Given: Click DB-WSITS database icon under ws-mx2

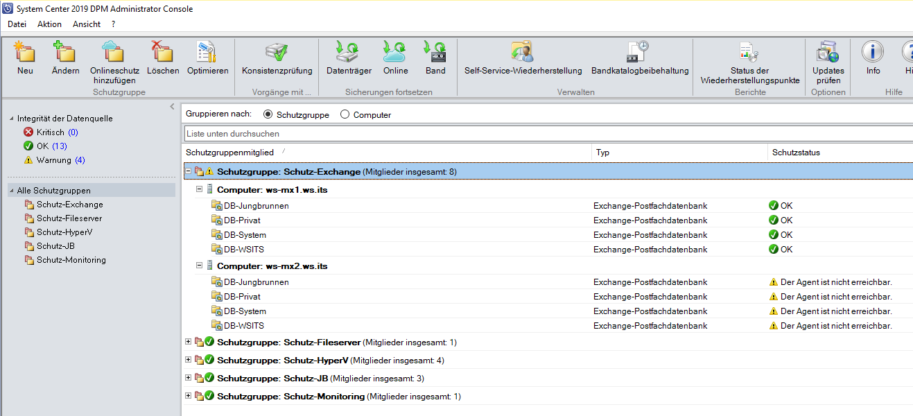Looking at the screenshot, I should click(x=216, y=325).
